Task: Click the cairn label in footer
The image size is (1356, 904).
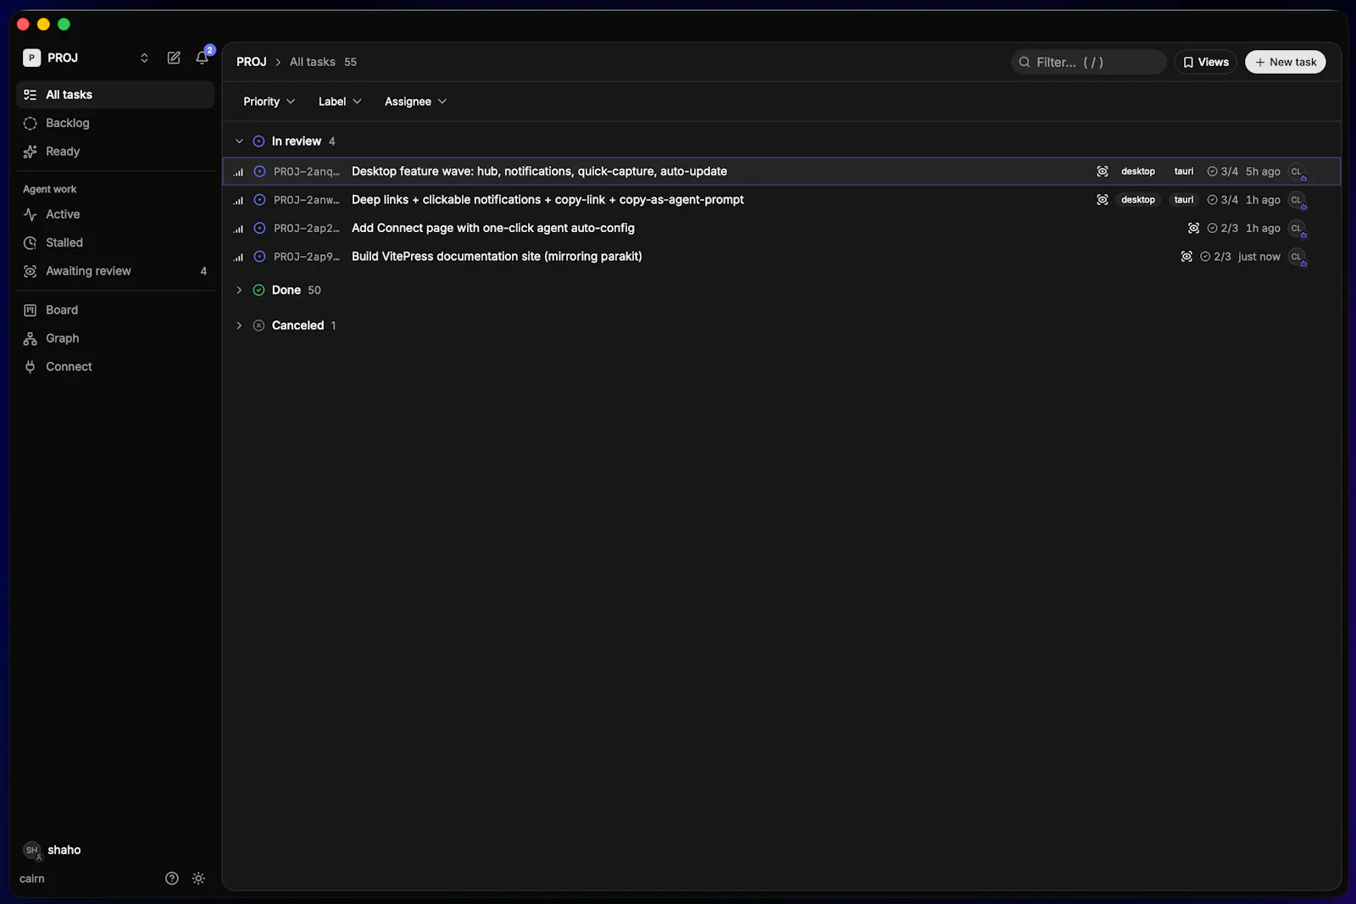Action: tap(32, 879)
